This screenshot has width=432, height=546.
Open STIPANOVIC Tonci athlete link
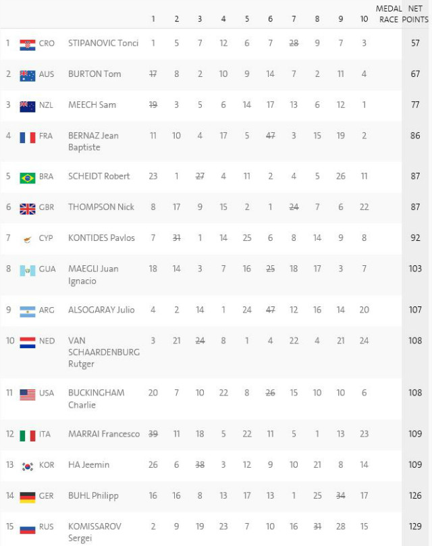click(103, 43)
